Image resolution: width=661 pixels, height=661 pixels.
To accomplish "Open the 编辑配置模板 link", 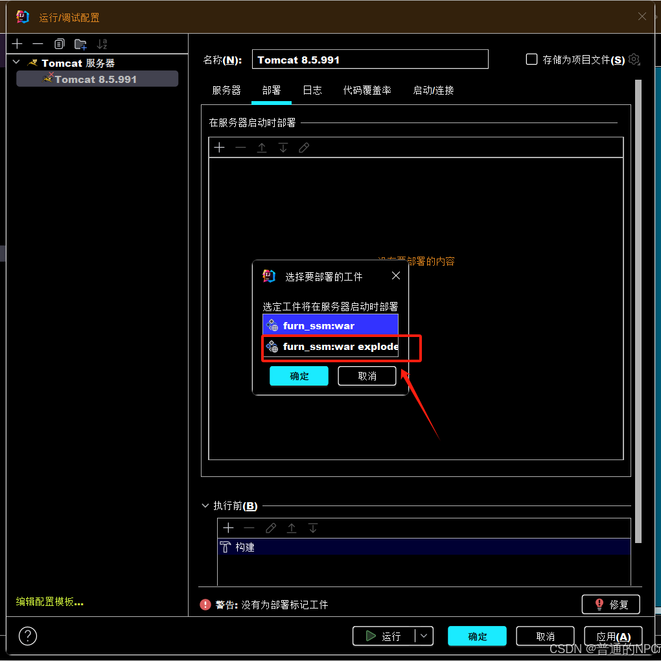I will pos(50,601).
